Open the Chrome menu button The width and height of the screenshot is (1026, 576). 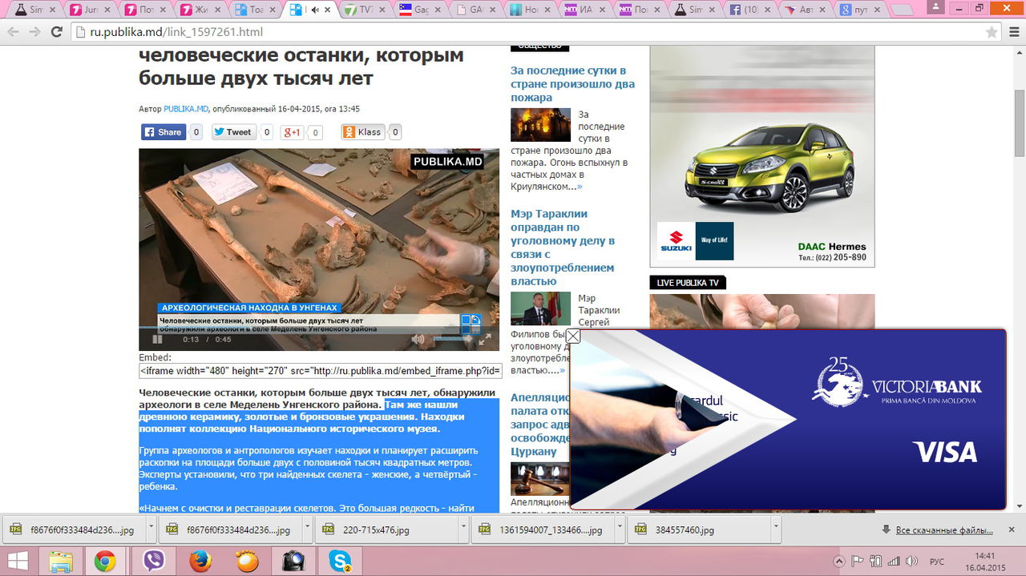coord(1012,32)
